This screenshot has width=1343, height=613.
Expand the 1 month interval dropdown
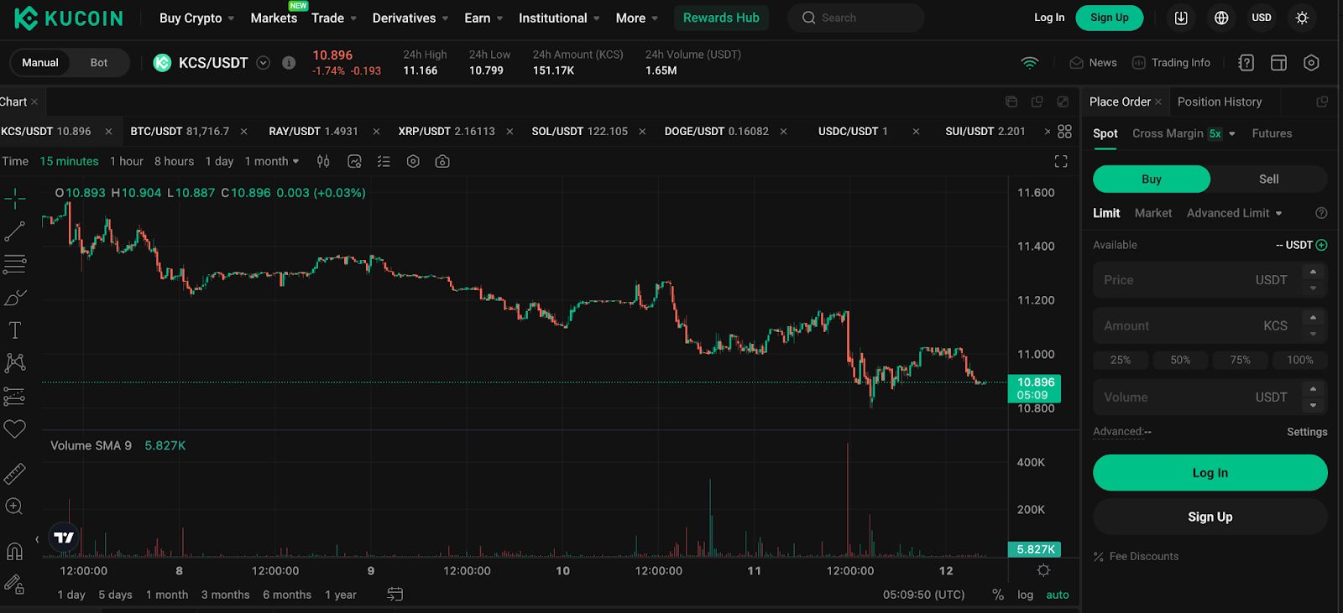(x=271, y=161)
